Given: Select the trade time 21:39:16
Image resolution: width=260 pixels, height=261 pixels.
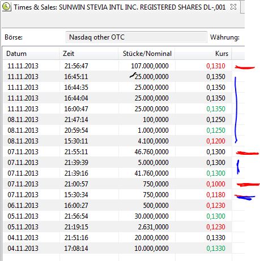Looking at the screenshot, I should (x=76, y=173).
